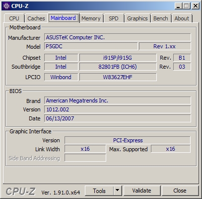Click the Max. Supported x16 value
The height and width of the screenshot is (199, 202).
(x=171, y=149)
